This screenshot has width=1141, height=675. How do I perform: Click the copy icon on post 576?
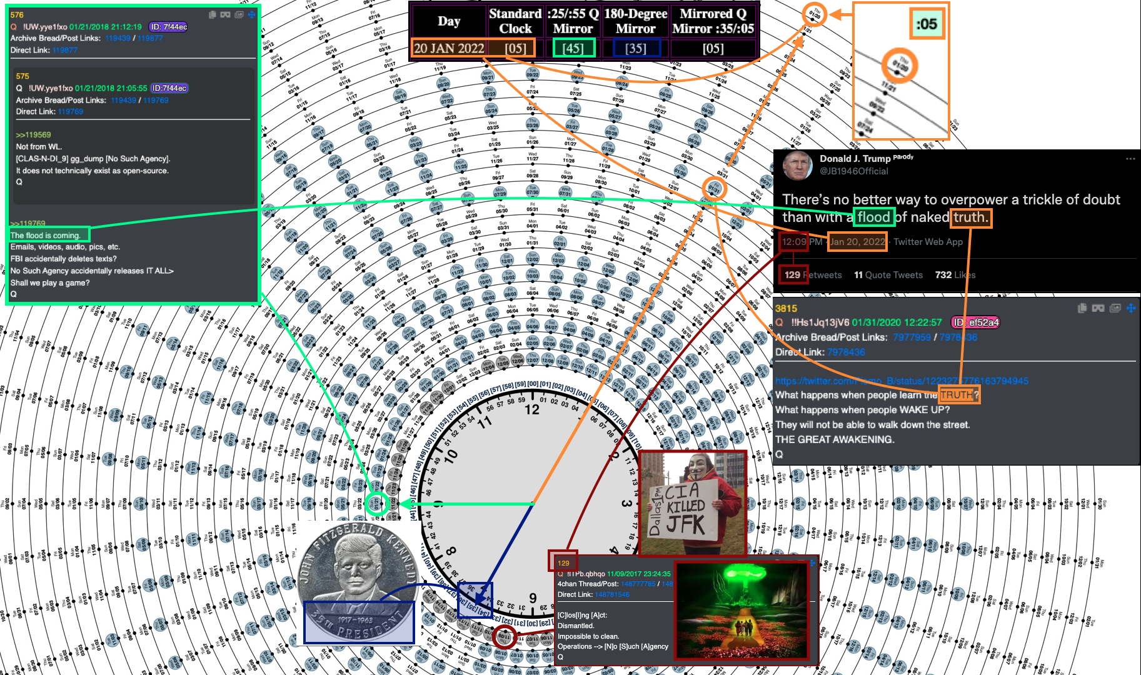(x=212, y=14)
